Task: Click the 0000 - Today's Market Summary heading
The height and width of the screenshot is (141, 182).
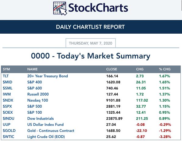Action: pos(91,56)
